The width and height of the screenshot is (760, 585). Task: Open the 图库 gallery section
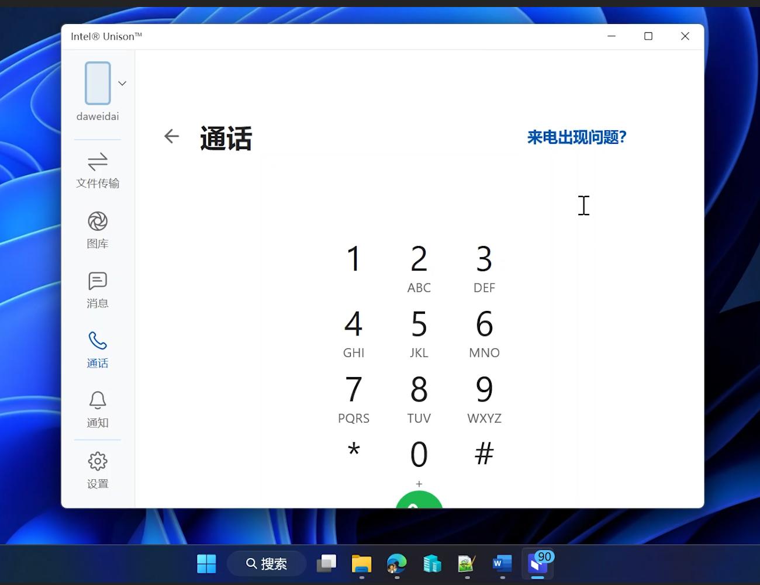(x=98, y=230)
